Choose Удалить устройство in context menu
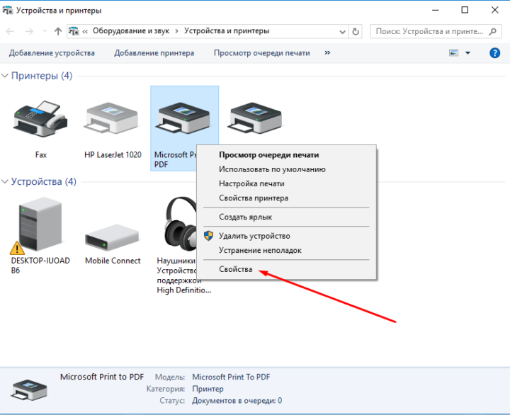The width and height of the screenshot is (510, 415). (x=254, y=236)
